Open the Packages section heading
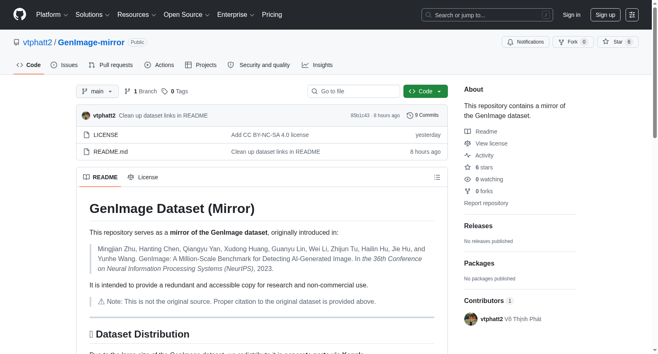This screenshot has height=354, width=658. pyautogui.click(x=479, y=263)
